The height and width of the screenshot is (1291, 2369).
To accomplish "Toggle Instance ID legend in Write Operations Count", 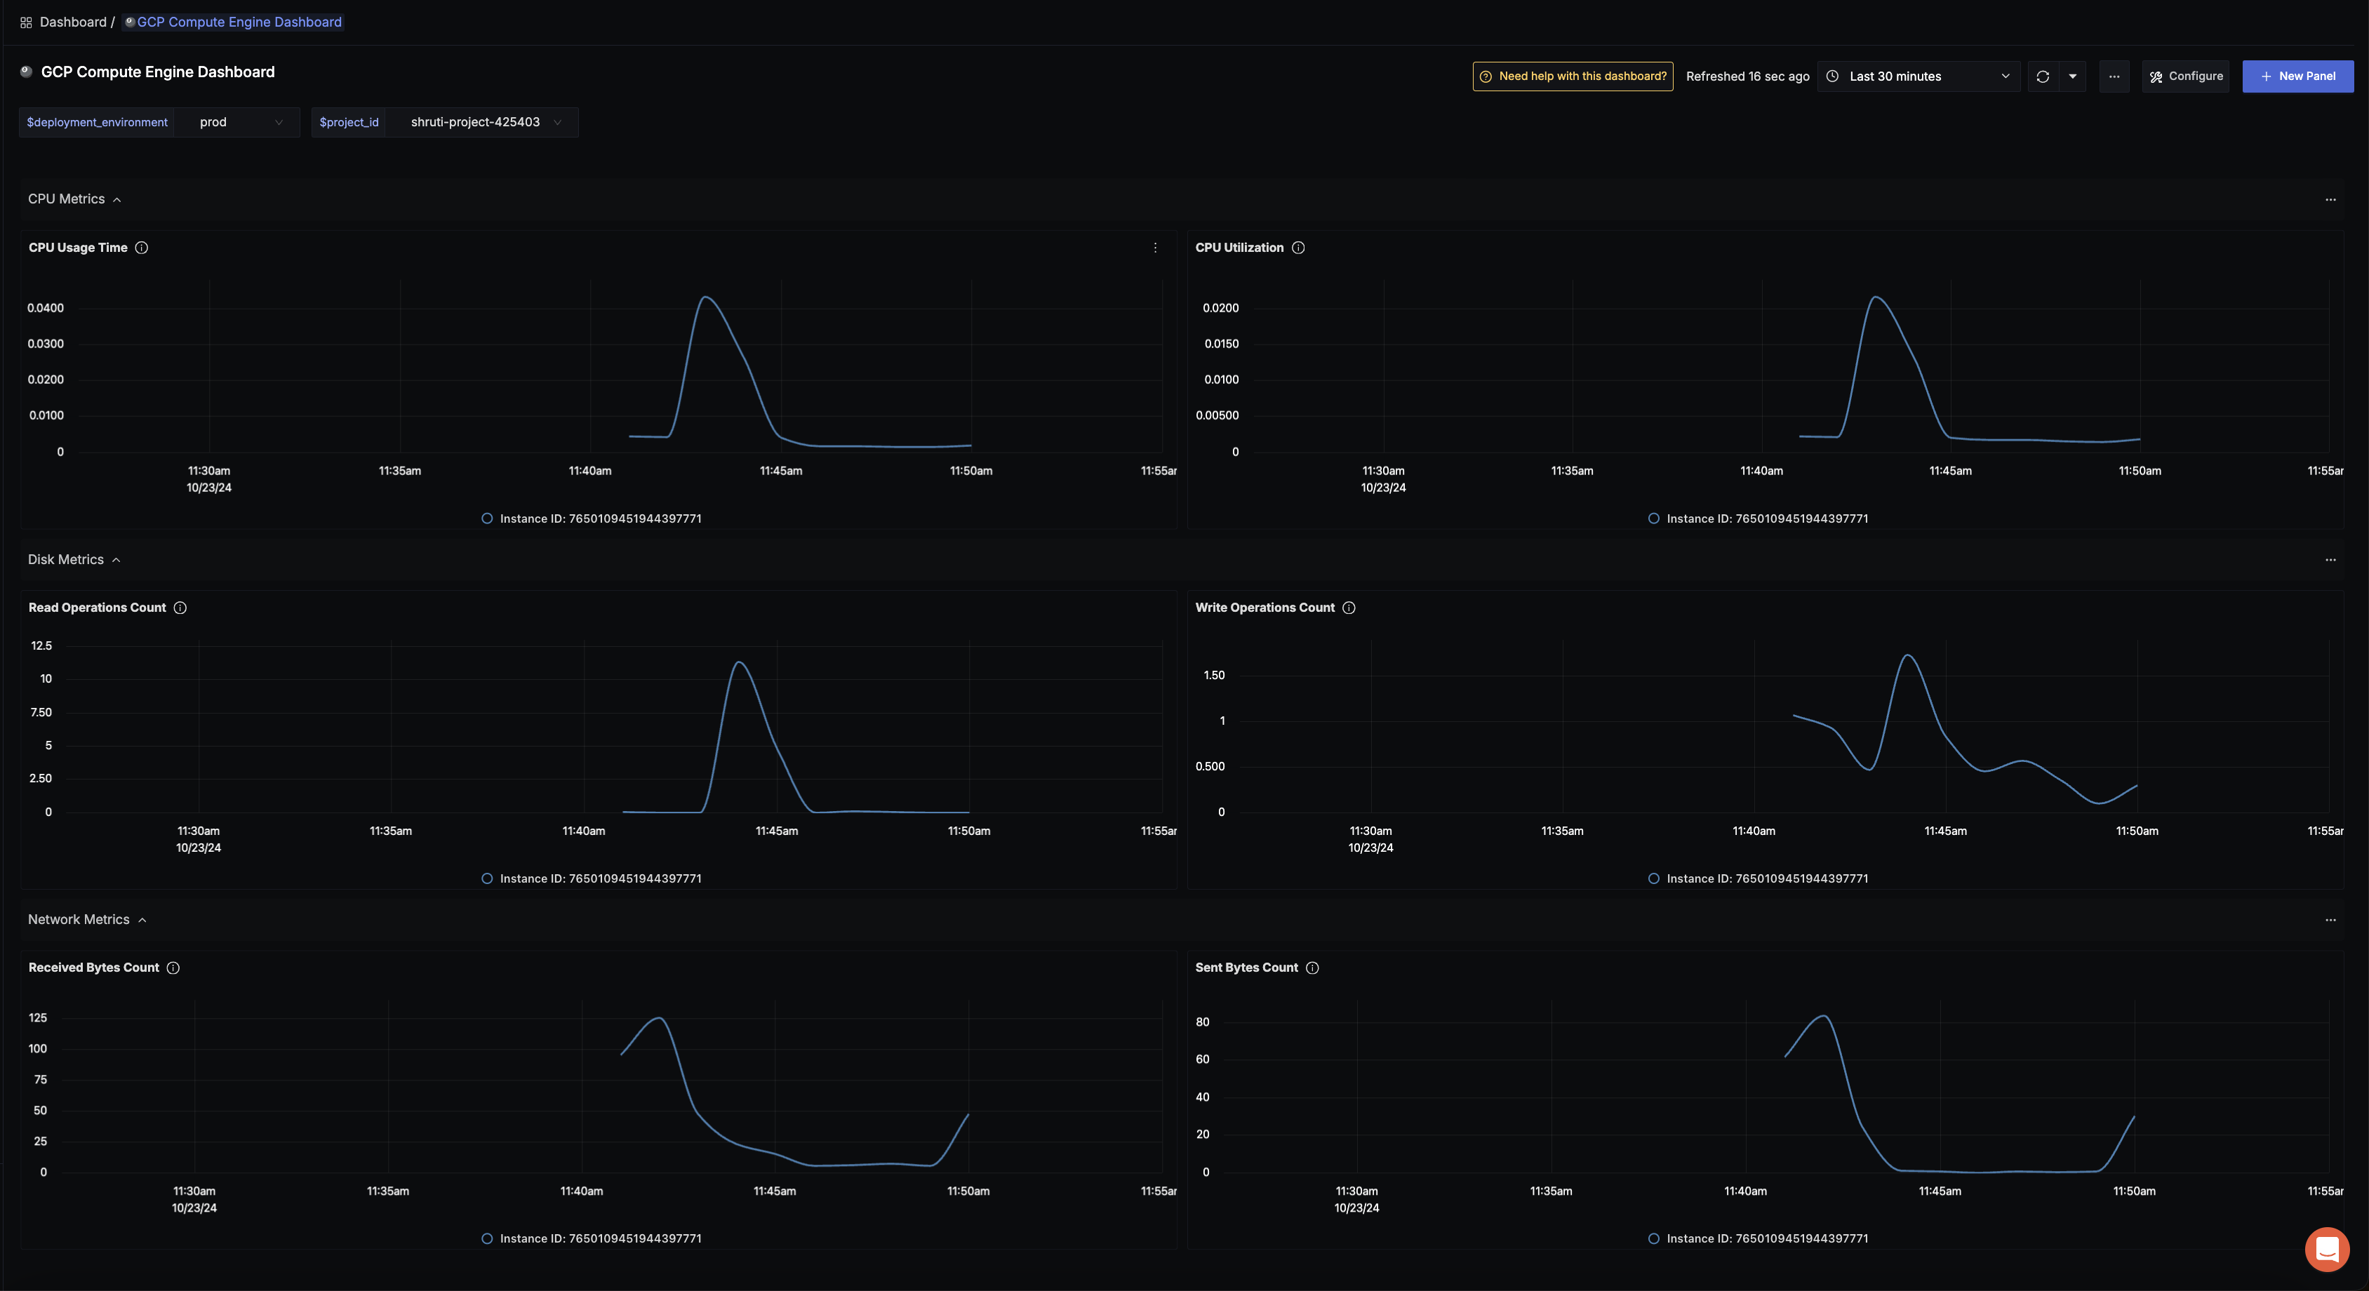I will [x=1757, y=878].
